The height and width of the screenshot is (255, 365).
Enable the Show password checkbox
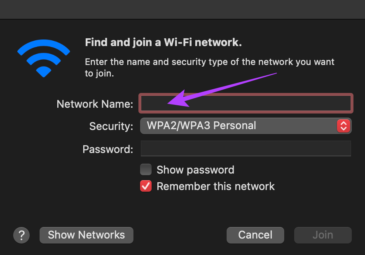[x=146, y=169]
